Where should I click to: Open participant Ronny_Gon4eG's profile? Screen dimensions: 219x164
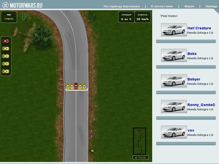coord(201,105)
